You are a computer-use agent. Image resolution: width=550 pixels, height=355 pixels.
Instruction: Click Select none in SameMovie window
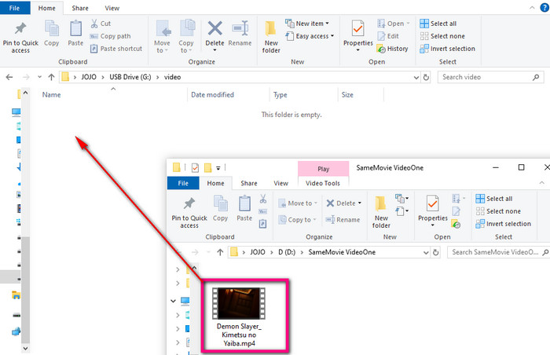[498, 211]
